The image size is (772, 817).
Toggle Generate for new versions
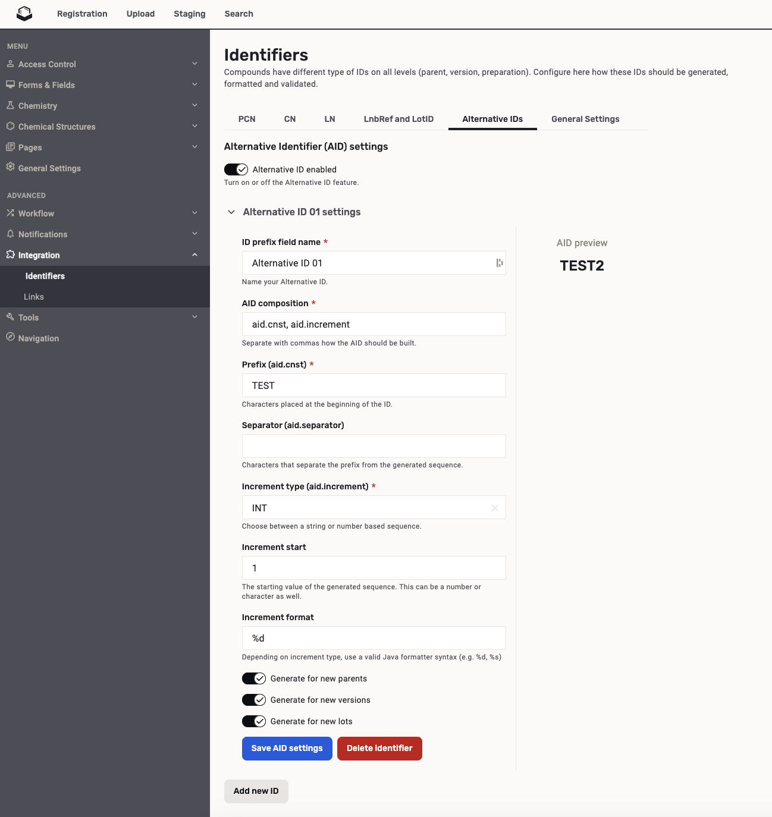[x=254, y=700]
